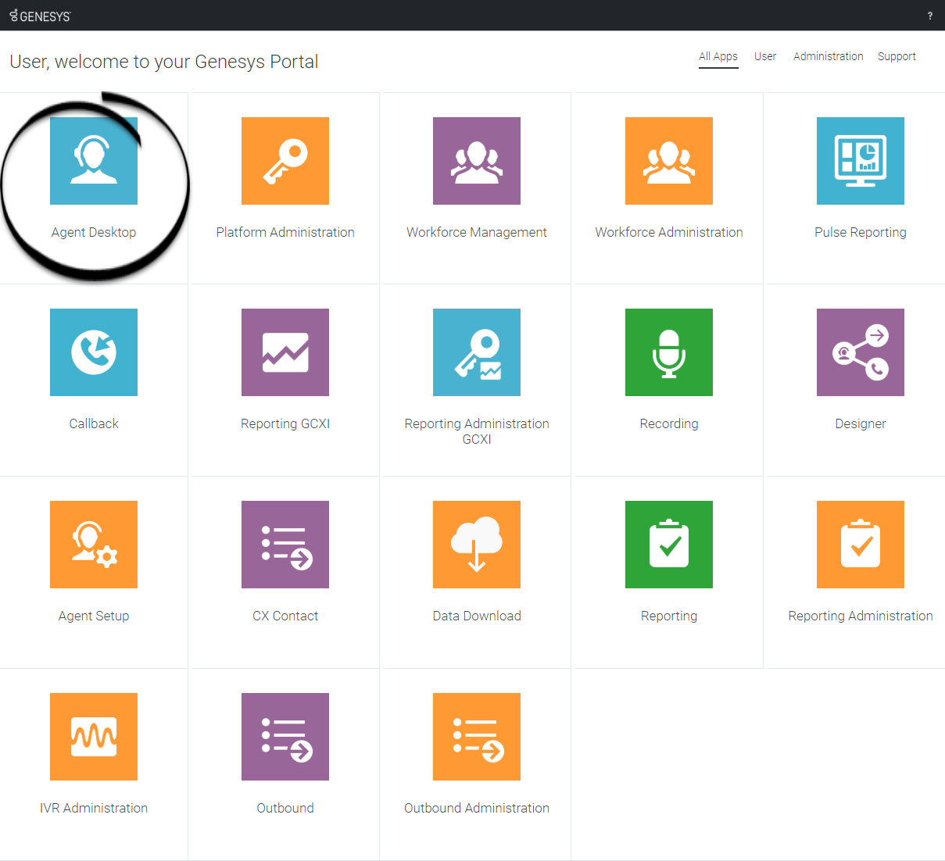The width and height of the screenshot is (945, 861).
Task: Click the CX Contact label
Action: tap(285, 616)
